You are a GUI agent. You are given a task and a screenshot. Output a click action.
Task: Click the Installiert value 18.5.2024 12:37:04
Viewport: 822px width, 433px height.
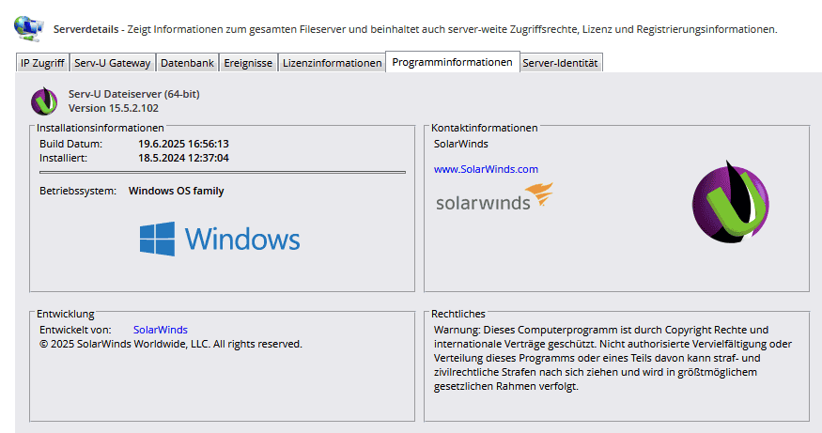[x=183, y=158]
